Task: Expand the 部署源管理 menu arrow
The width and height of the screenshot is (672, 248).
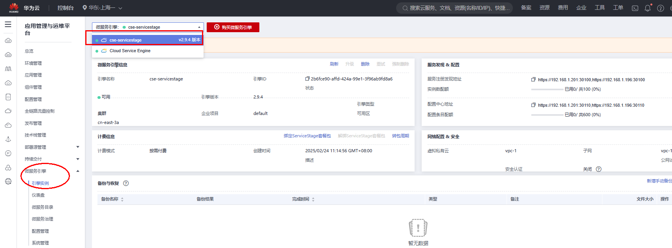Action: [x=78, y=147]
